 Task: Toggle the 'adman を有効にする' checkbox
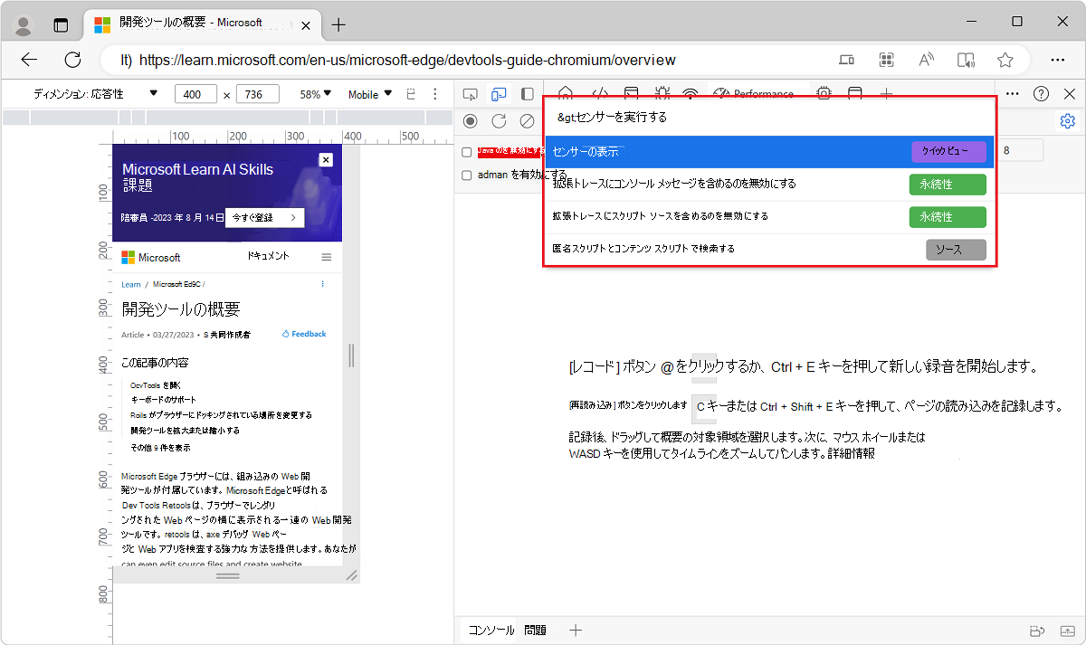[x=467, y=175]
